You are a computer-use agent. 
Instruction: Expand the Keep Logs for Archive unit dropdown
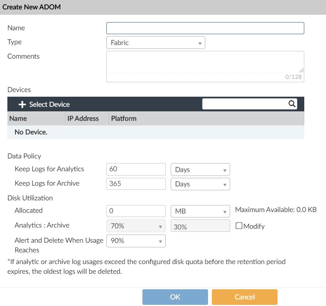(x=200, y=184)
